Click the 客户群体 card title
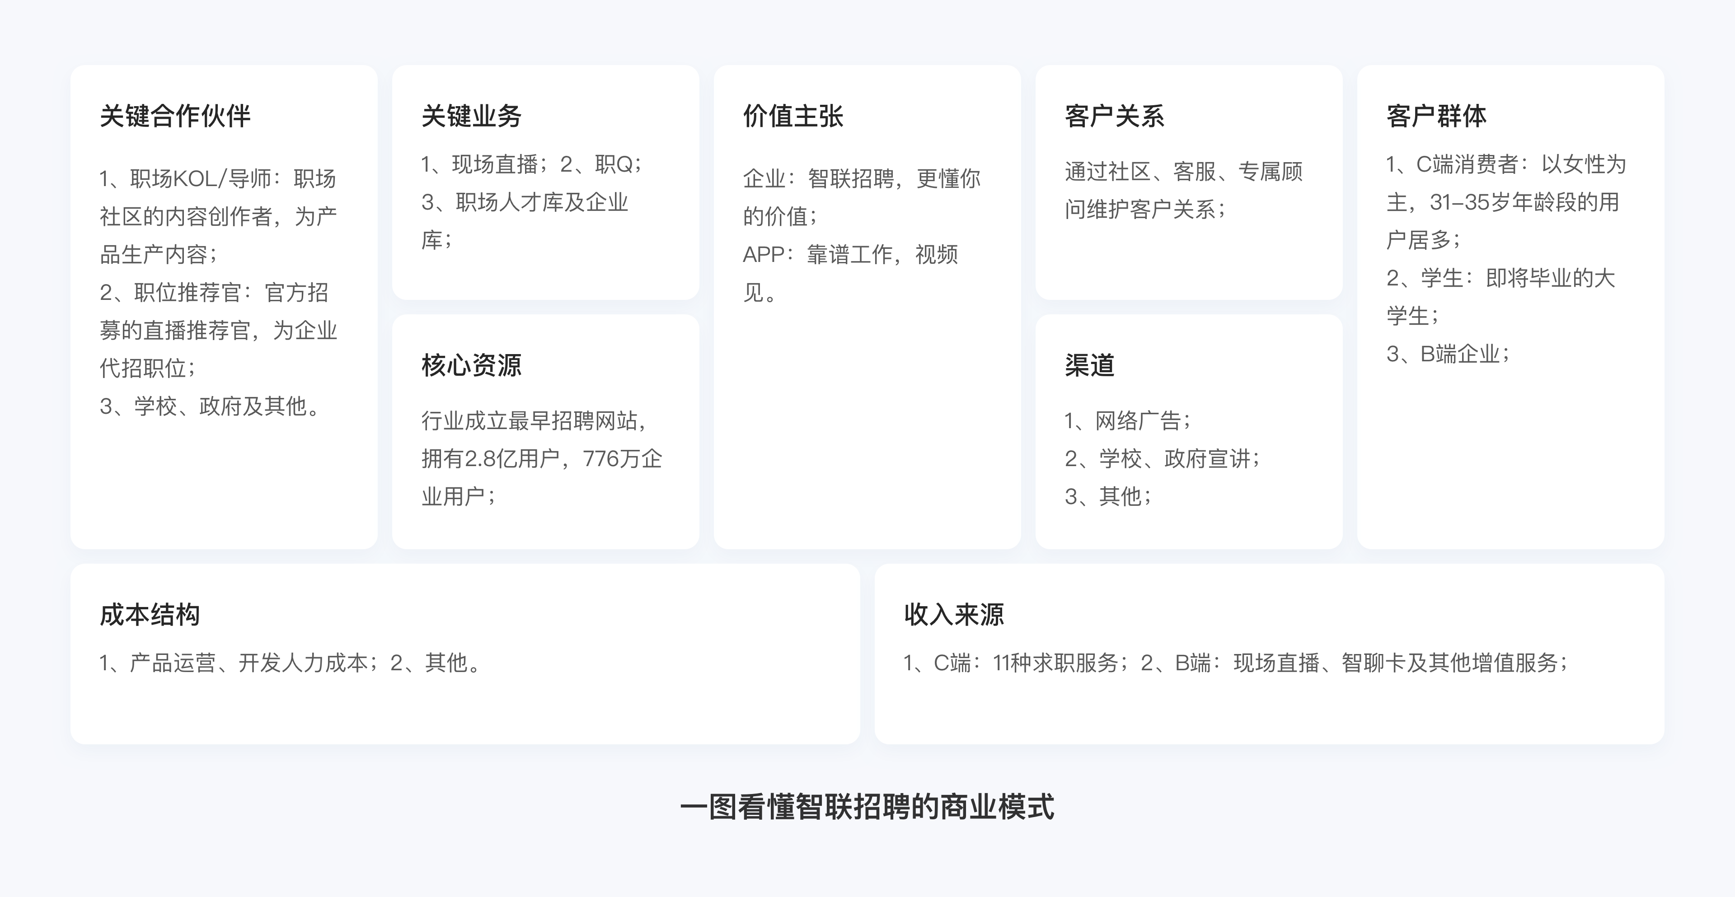 (x=1436, y=116)
